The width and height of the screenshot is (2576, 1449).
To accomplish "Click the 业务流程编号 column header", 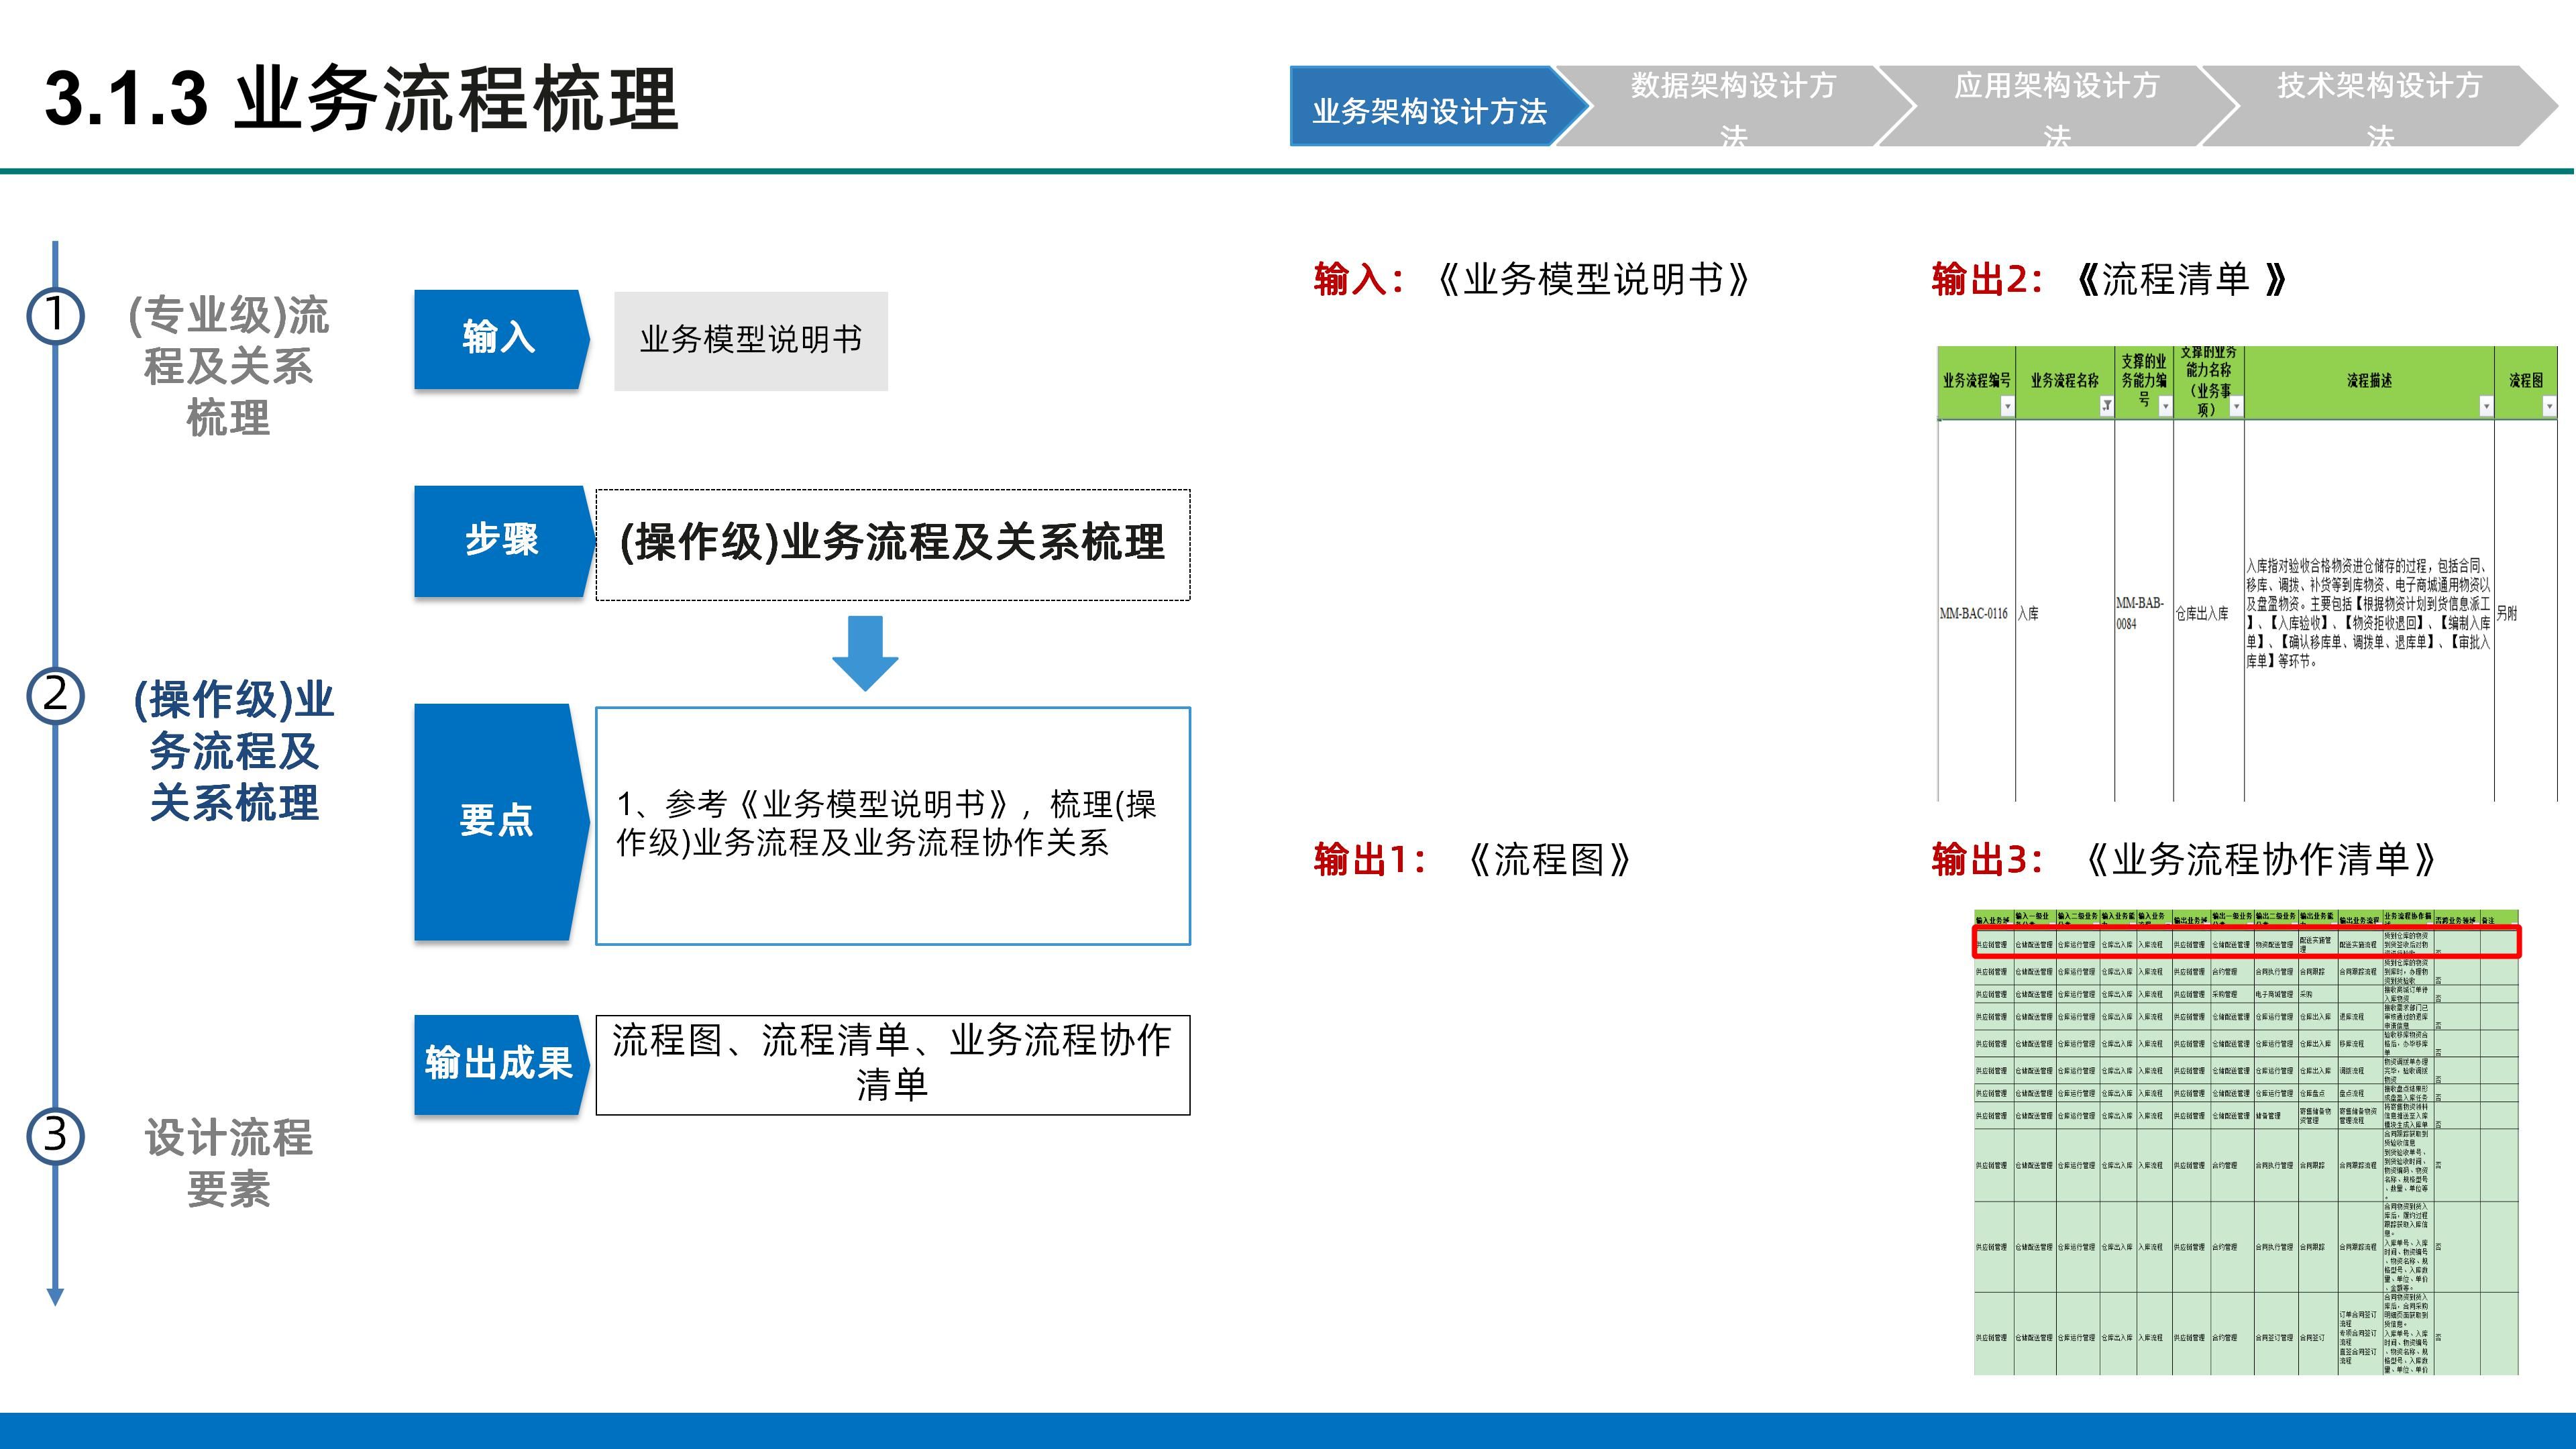I will pyautogui.click(x=1976, y=381).
